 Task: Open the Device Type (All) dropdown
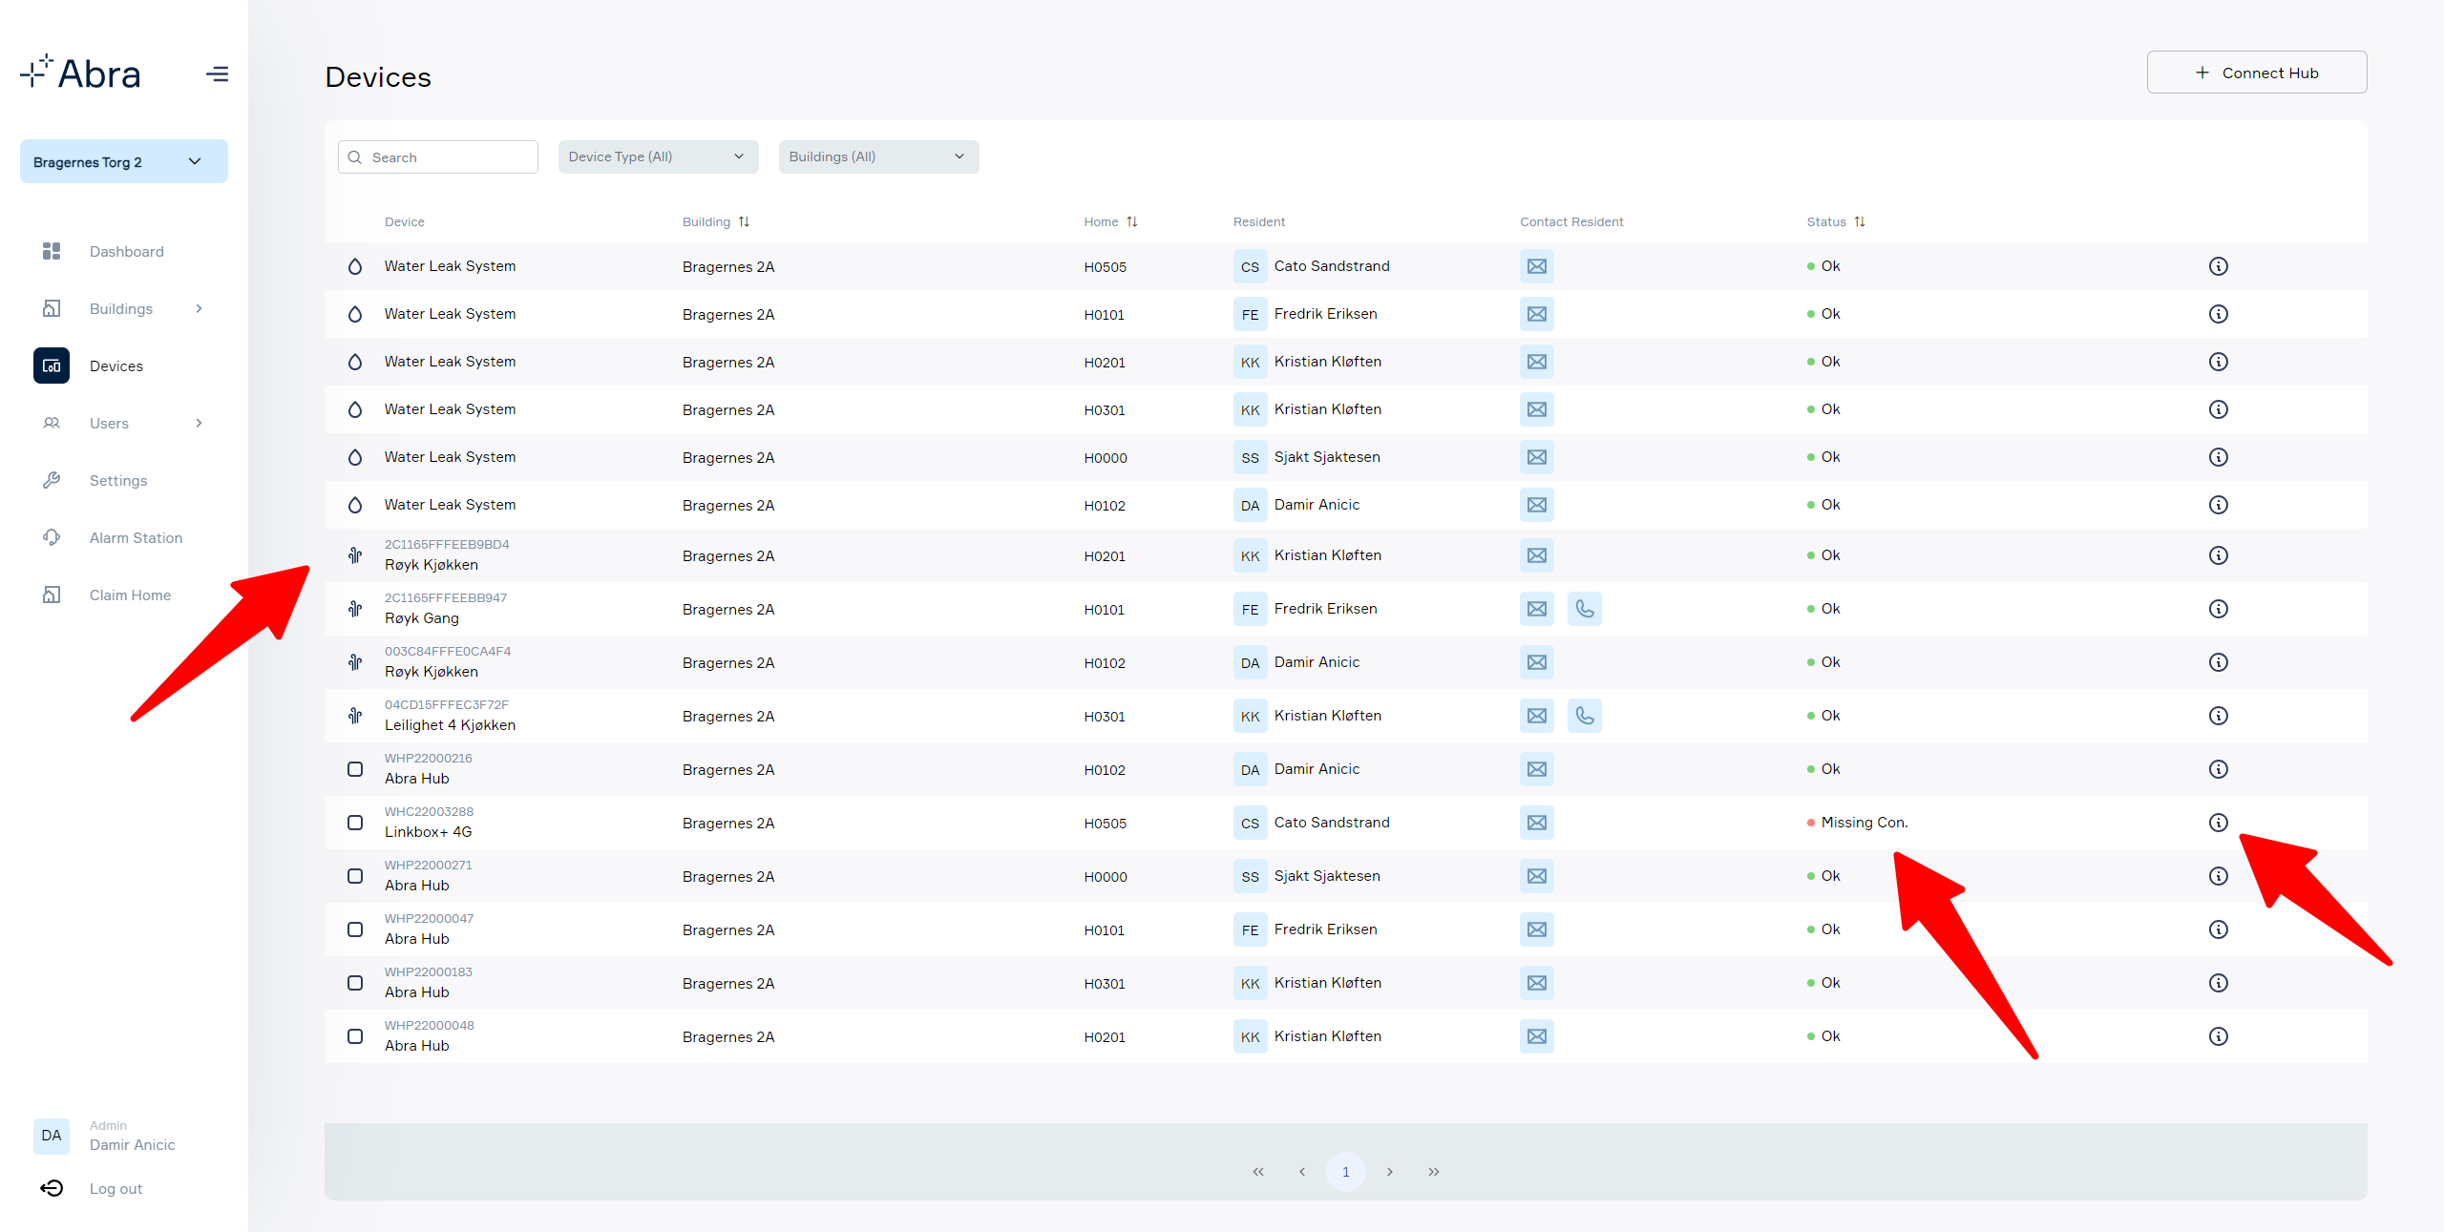click(658, 157)
